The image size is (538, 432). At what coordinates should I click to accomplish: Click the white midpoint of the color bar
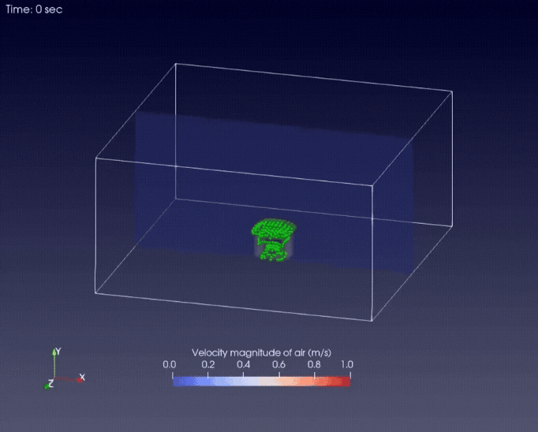click(x=260, y=380)
